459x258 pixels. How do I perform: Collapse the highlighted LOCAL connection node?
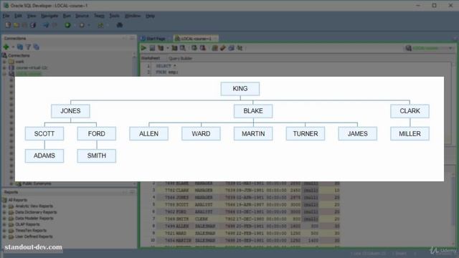4,74
